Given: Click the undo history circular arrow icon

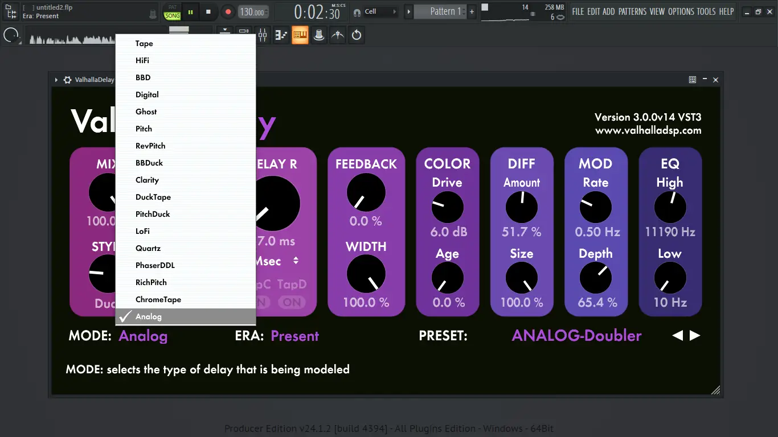Looking at the screenshot, I should point(357,35).
